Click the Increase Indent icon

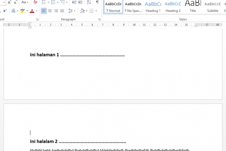pos(81,2)
